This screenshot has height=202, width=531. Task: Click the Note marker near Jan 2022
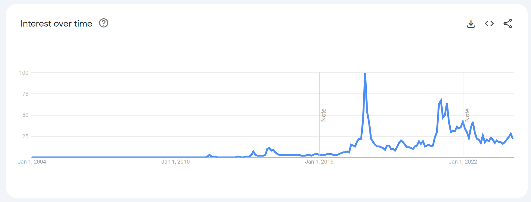pos(467,114)
